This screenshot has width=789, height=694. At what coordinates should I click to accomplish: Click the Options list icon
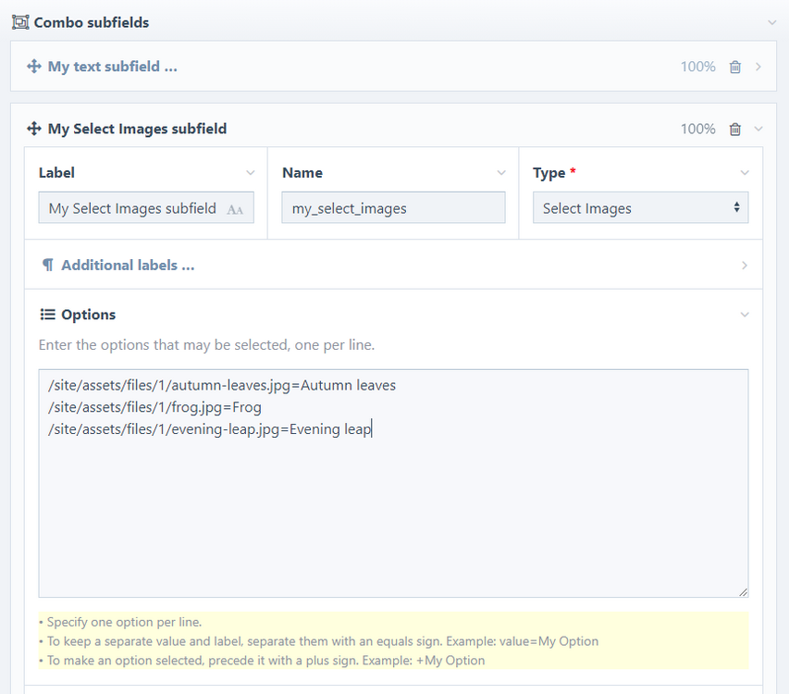48,315
